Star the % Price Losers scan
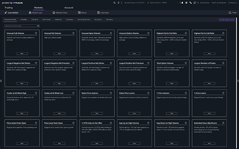Viewport: 239px width, 149px height. point(223,93)
